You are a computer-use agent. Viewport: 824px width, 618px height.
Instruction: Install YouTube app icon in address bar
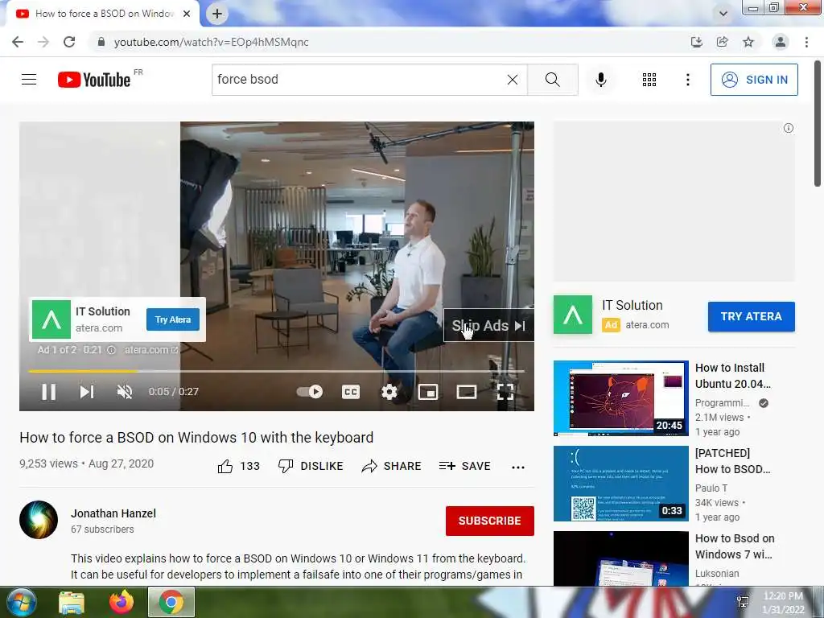tap(696, 42)
